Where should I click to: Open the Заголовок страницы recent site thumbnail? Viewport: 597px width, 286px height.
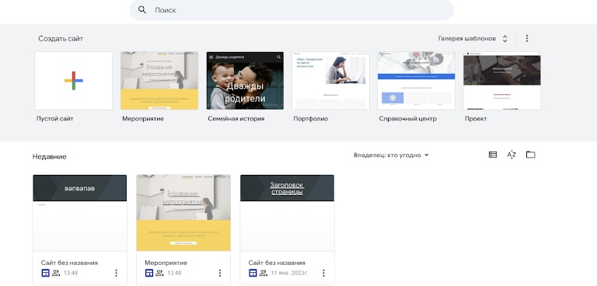[287, 213]
